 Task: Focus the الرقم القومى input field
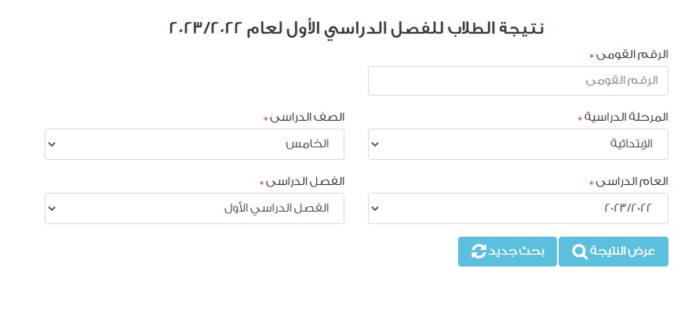click(x=518, y=81)
